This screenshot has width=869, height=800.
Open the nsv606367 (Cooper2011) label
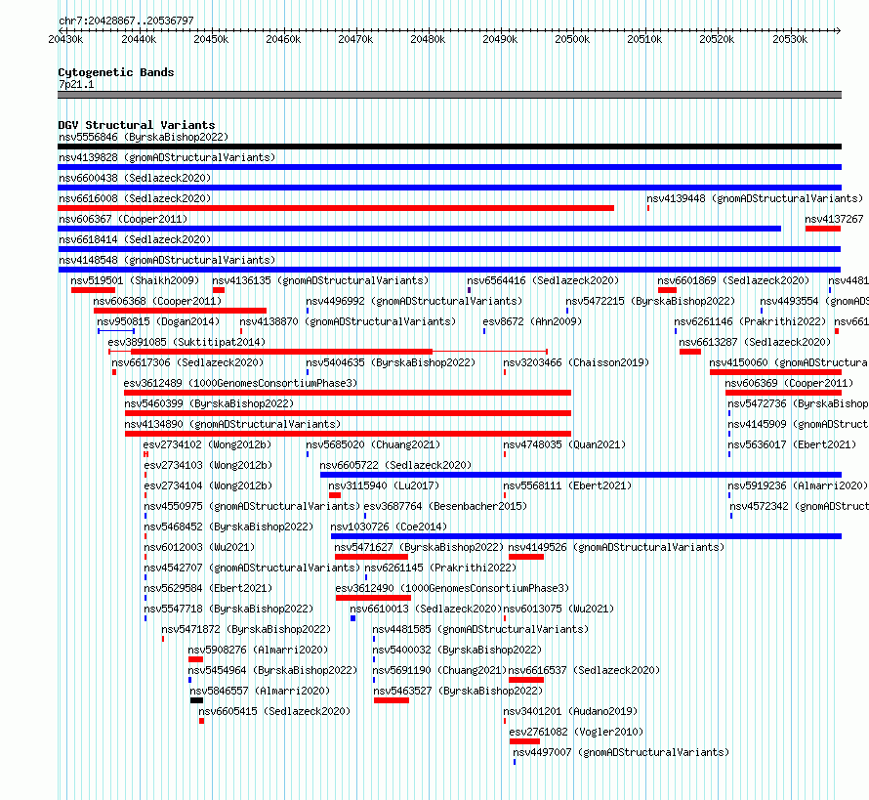click(x=123, y=219)
